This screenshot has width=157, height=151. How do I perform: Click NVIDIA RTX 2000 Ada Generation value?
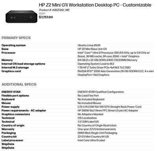click(116, 73)
